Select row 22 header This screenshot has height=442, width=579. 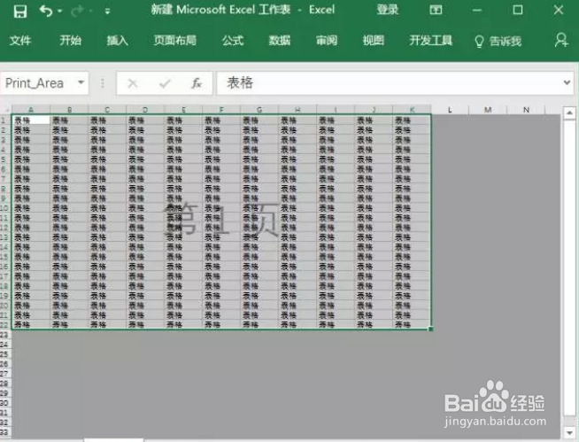coord(4,325)
